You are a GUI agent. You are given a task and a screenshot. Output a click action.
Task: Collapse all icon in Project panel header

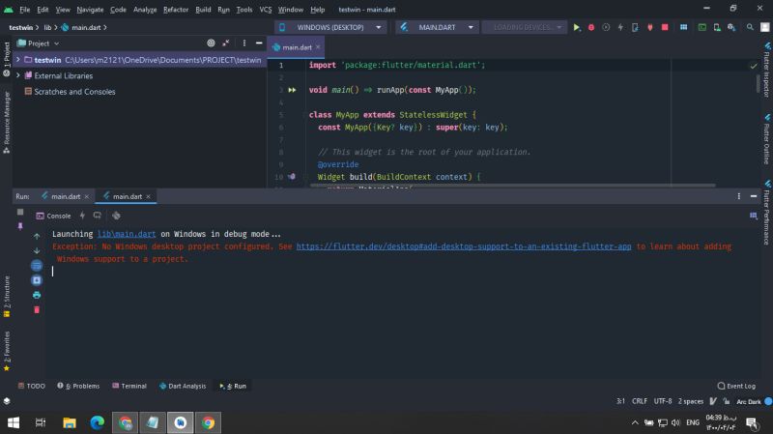click(226, 43)
